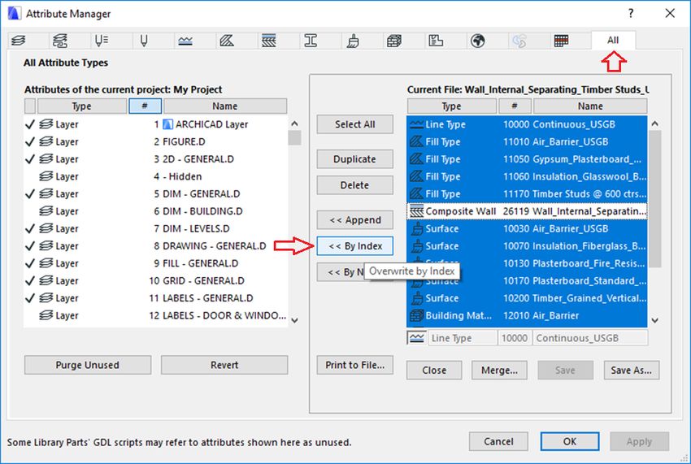Click the Duplicate button

point(354,159)
